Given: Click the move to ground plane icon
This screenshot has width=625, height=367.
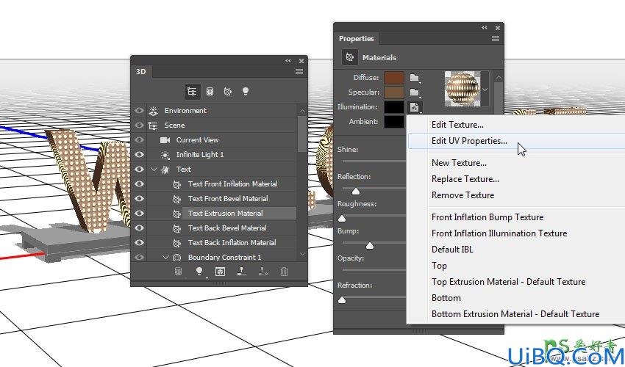Looking at the screenshot, I should pyautogui.click(x=242, y=272).
